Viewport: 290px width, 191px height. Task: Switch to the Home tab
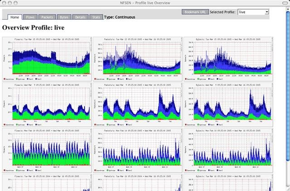(x=14, y=17)
